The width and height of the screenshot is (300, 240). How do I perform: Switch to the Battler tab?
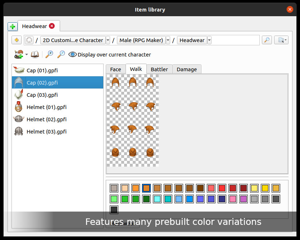pyautogui.click(x=159, y=69)
